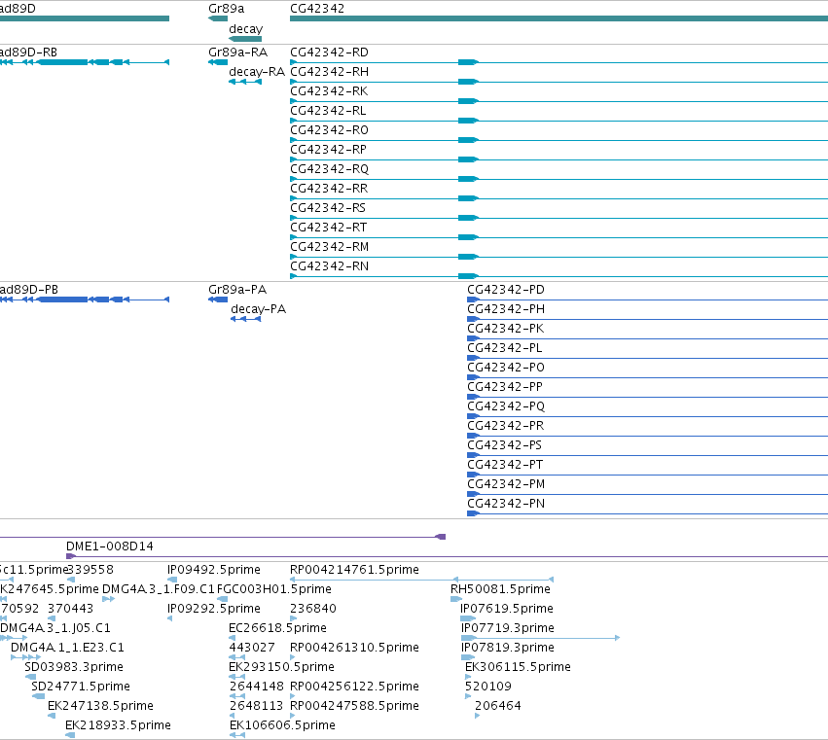The width and height of the screenshot is (828, 740).
Task: Click protein CG42342-PM
Action: [x=506, y=484]
